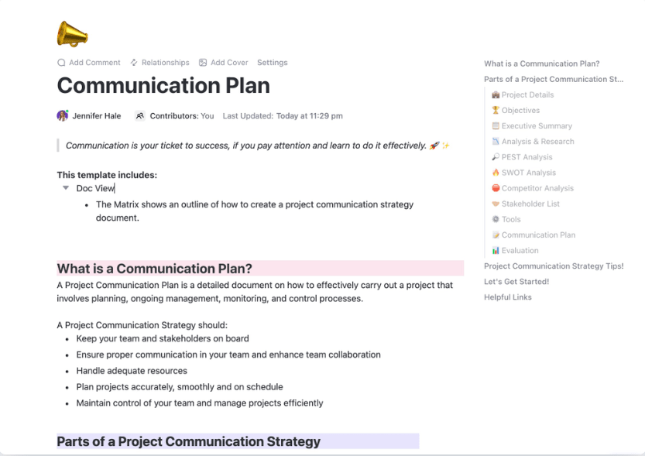Click bullet 'Ensure proper communication in your team'
The height and width of the screenshot is (456, 645).
tap(228, 355)
